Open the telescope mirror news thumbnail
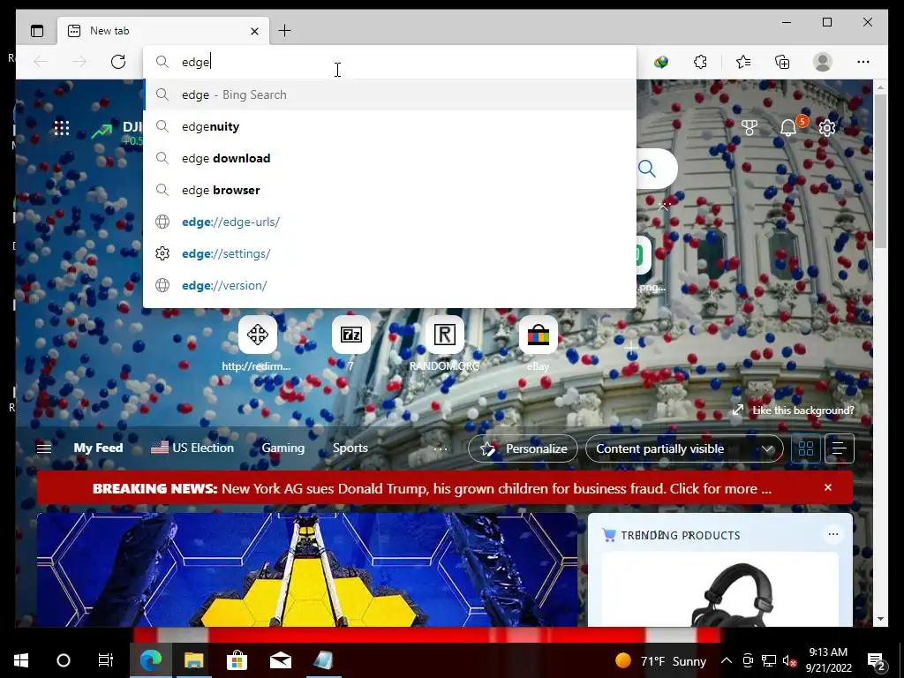This screenshot has height=678, width=904. 307,569
